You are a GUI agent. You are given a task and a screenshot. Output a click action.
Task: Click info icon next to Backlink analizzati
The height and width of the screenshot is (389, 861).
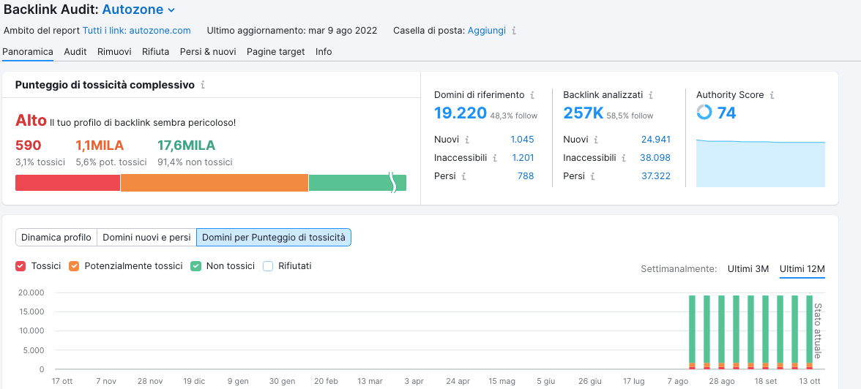click(x=651, y=95)
